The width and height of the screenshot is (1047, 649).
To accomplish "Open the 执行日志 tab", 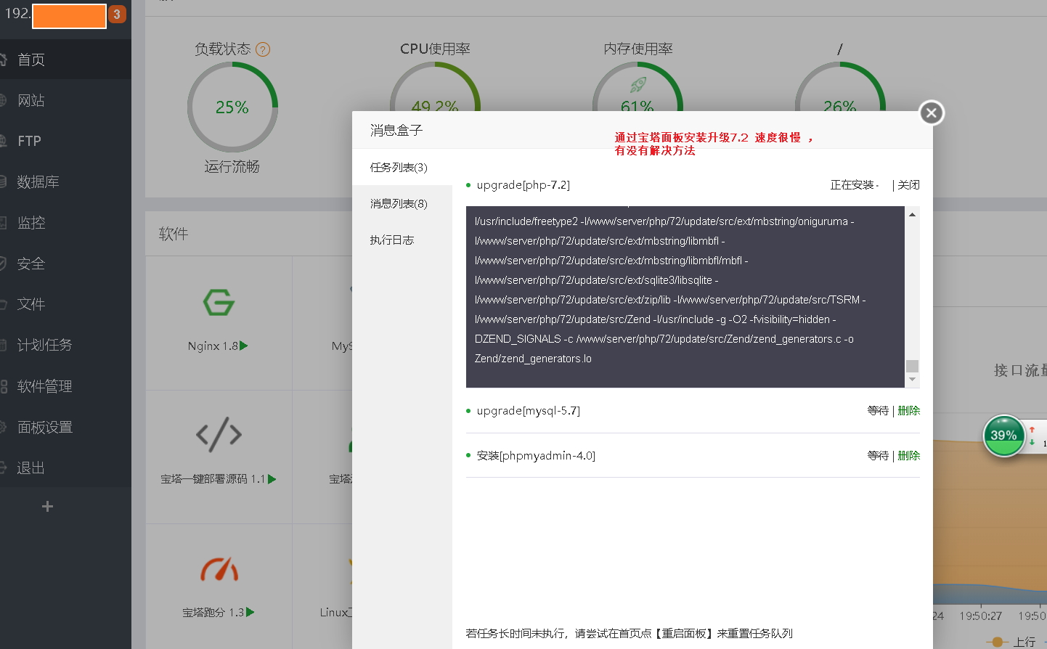I will click(x=391, y=240).
